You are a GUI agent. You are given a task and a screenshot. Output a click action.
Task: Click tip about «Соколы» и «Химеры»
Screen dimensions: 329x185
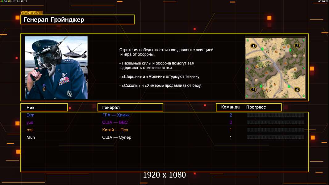pyautogui.click(x=160, y=85)
